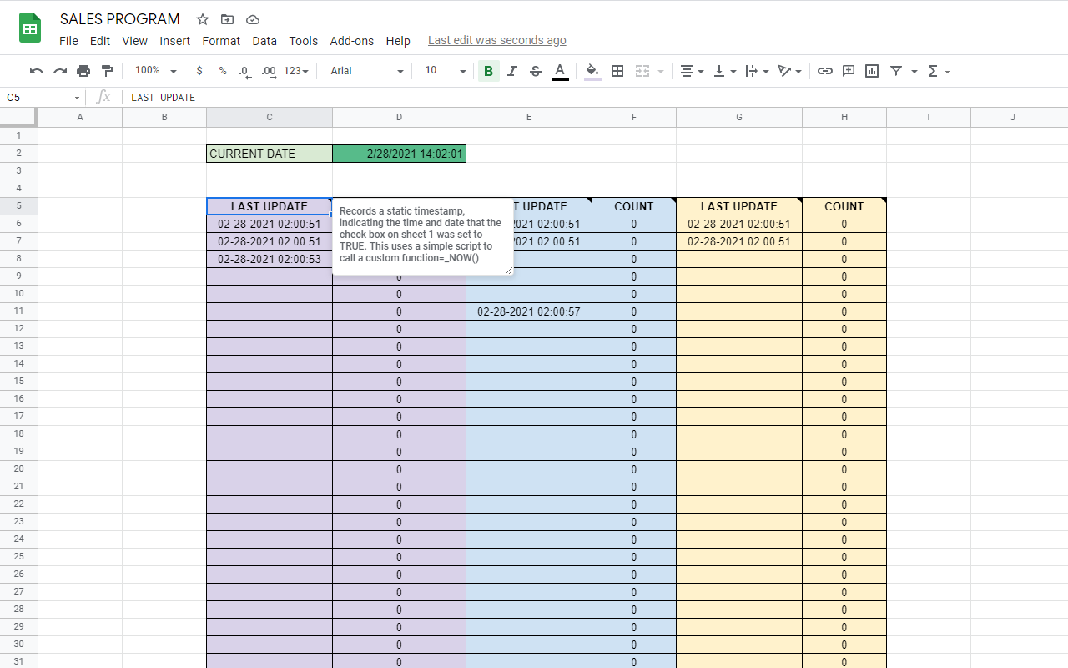The image size is (1068, 668).
Task: Open fill color picker
Action: [x=592, y=71]
